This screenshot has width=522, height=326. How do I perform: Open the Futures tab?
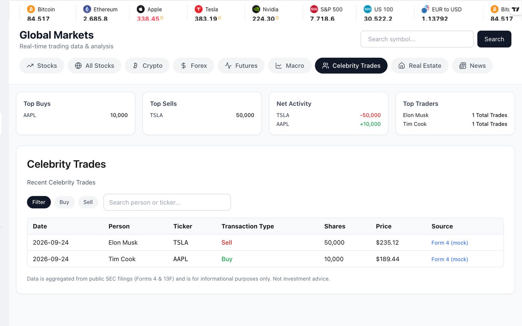(x=241, y=66)
